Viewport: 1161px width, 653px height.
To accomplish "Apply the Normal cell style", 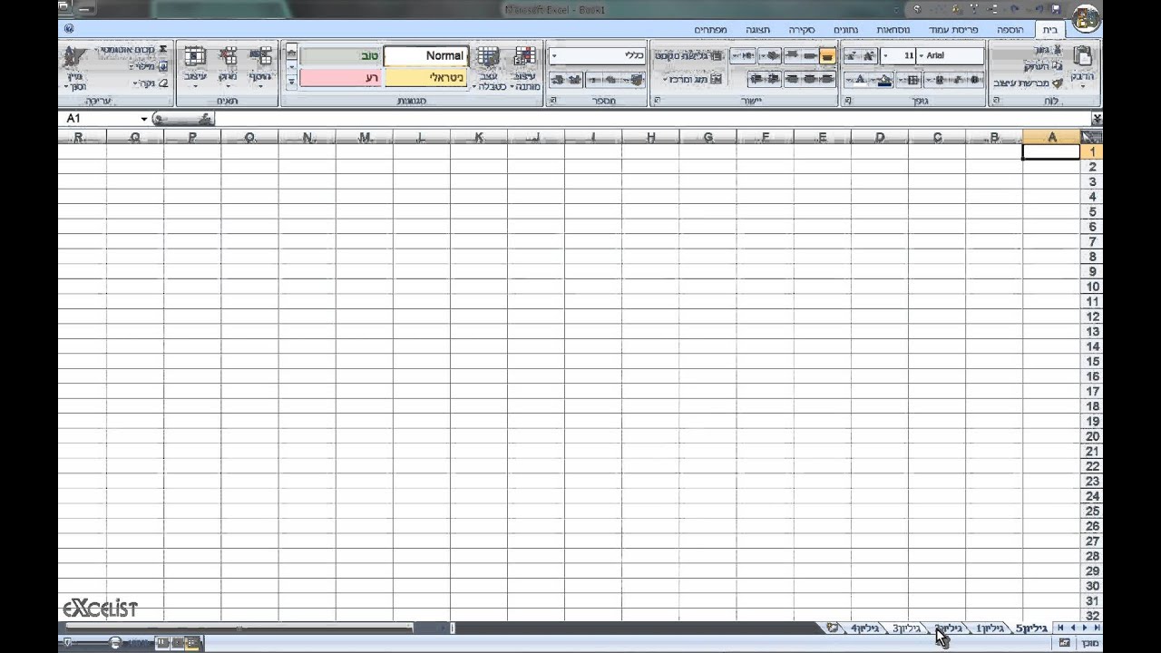I will point(426,56).
